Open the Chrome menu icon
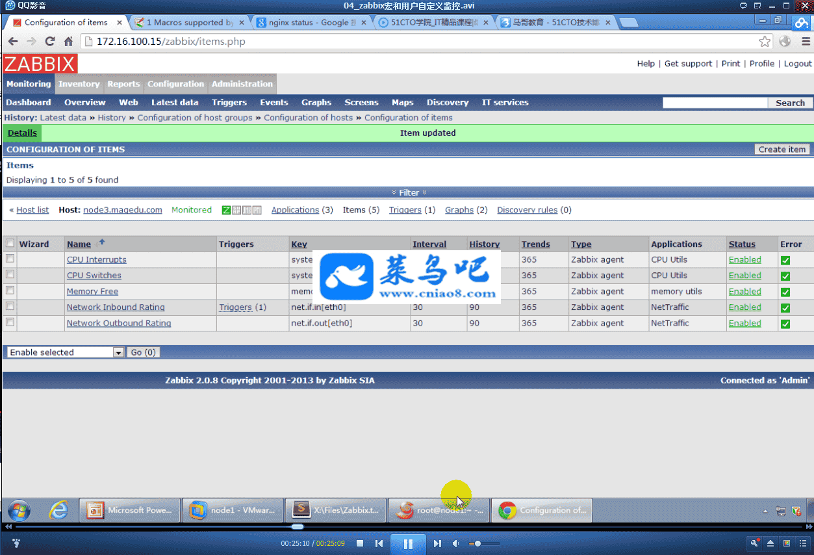The height and width of the screenshot is (555, 814). [806, 42]
